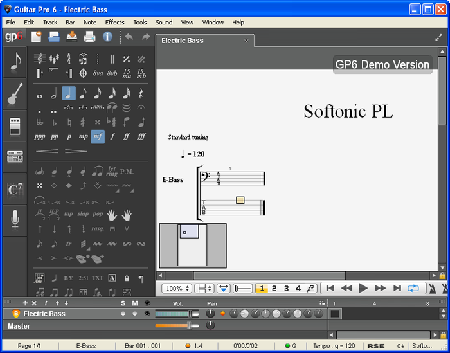Viewport: 450px width, 353px height.
Task: Jump to the first bar
Action: point(330,288)
